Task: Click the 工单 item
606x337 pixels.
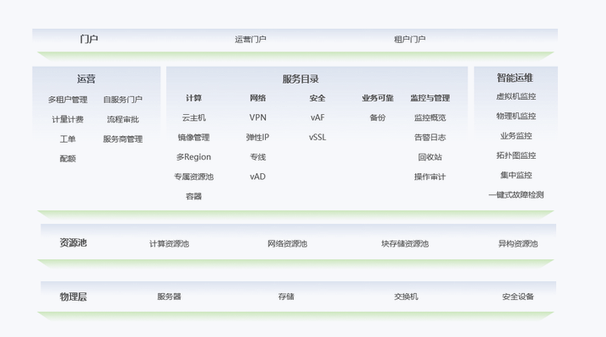Action: (68, 139)
